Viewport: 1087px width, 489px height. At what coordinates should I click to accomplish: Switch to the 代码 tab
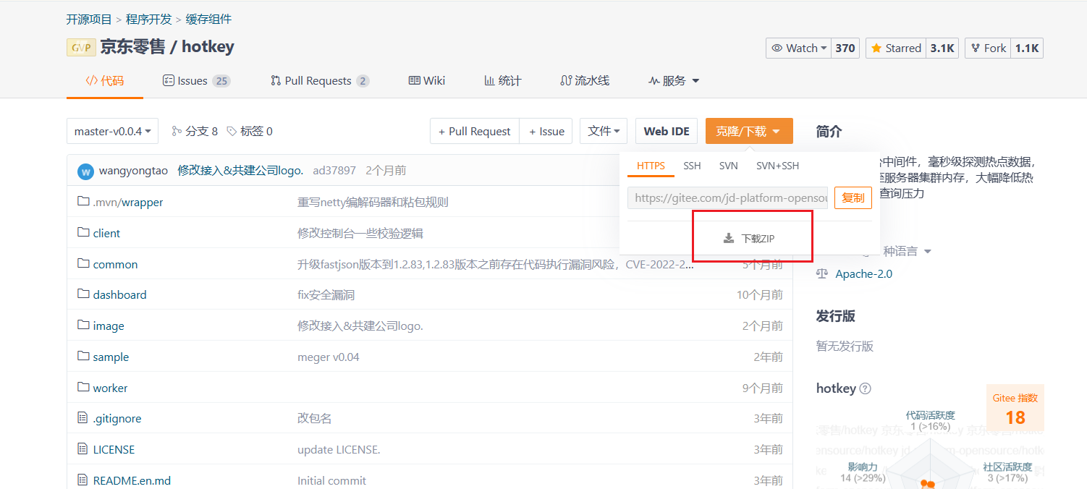coord(105,80)
